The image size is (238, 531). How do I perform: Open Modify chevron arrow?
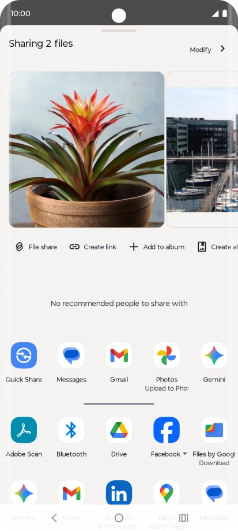point(222,48)
